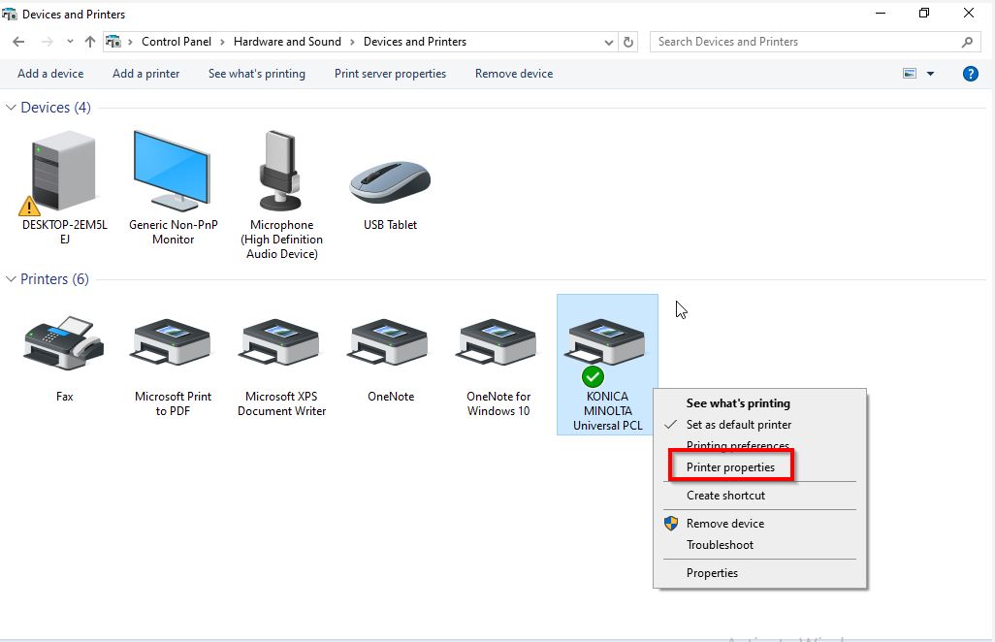Collapse the Printers (6) group
The width and height of the screenshot is (995, 642).
(x=13, y=279)
